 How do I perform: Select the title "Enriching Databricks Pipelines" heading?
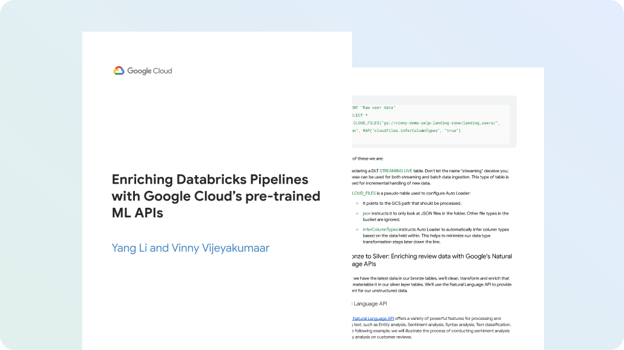210,179
